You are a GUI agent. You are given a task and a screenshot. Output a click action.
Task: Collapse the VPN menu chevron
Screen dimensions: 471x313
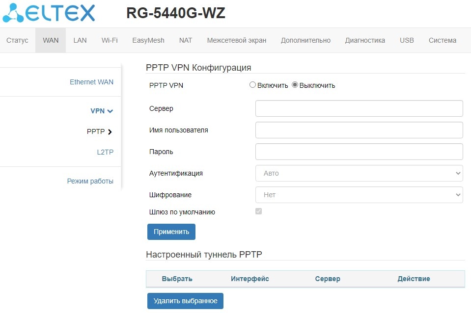110,111
